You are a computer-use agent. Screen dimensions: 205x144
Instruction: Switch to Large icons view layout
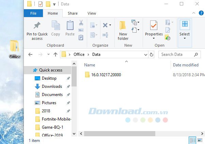(200, 140)
